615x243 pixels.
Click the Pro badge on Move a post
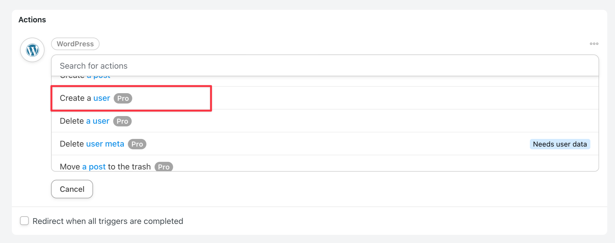164,166
